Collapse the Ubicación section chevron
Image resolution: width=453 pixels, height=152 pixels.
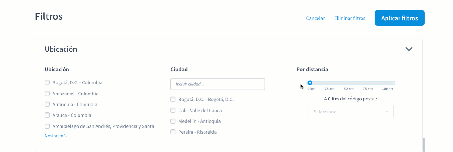(x=409, y=49)
